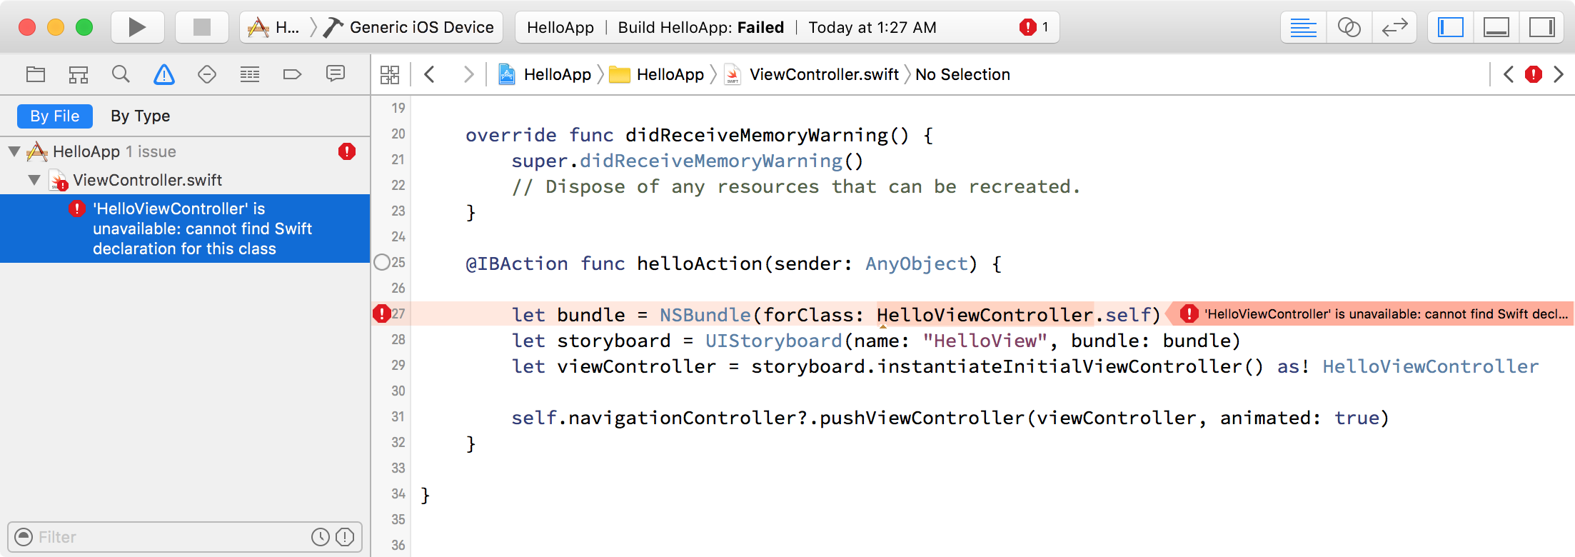Open the Debug navigator
The image size is (1575, 557).
click(250, 74)
